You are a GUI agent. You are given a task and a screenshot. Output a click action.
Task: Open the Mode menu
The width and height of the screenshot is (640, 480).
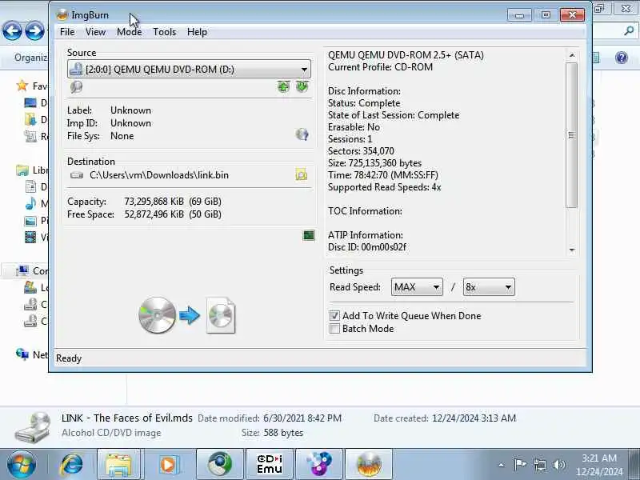tap(129, 32)
